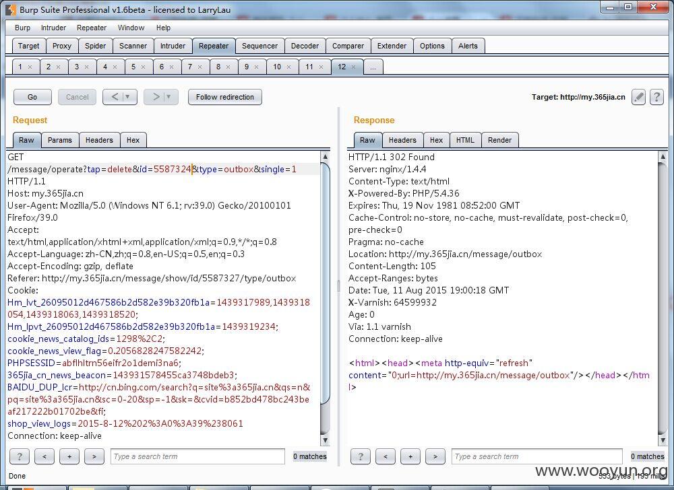Close Repeater tab 9 with its x
This screenshot has width=674, height=490.
256,67
